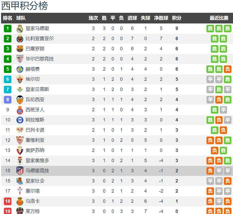Click the Atletico Madrid crest icon
This screenshot has height=214, width=233.
tap(20, 171)
